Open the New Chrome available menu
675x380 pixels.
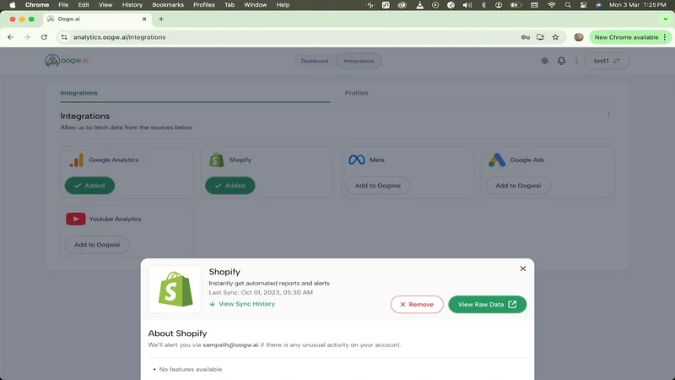[630, 37]
